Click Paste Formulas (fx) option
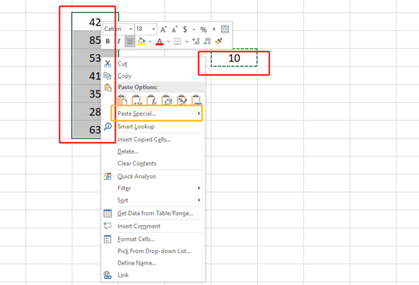419x285 pixels. [152, 100]
